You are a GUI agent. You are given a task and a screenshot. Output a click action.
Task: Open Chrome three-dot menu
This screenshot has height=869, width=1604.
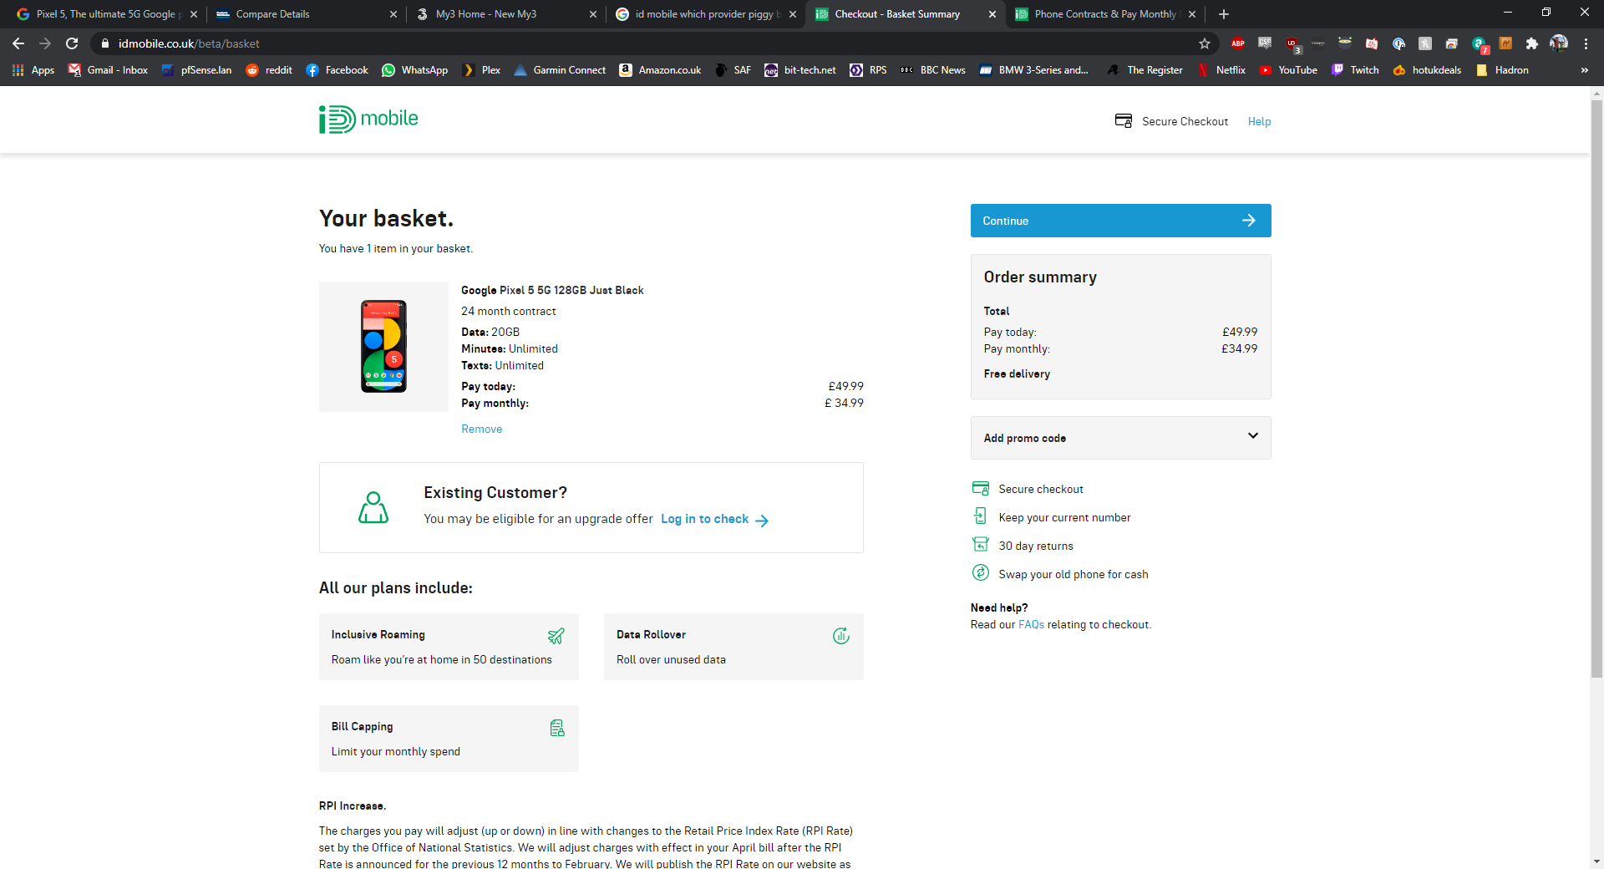point(1586,43)
